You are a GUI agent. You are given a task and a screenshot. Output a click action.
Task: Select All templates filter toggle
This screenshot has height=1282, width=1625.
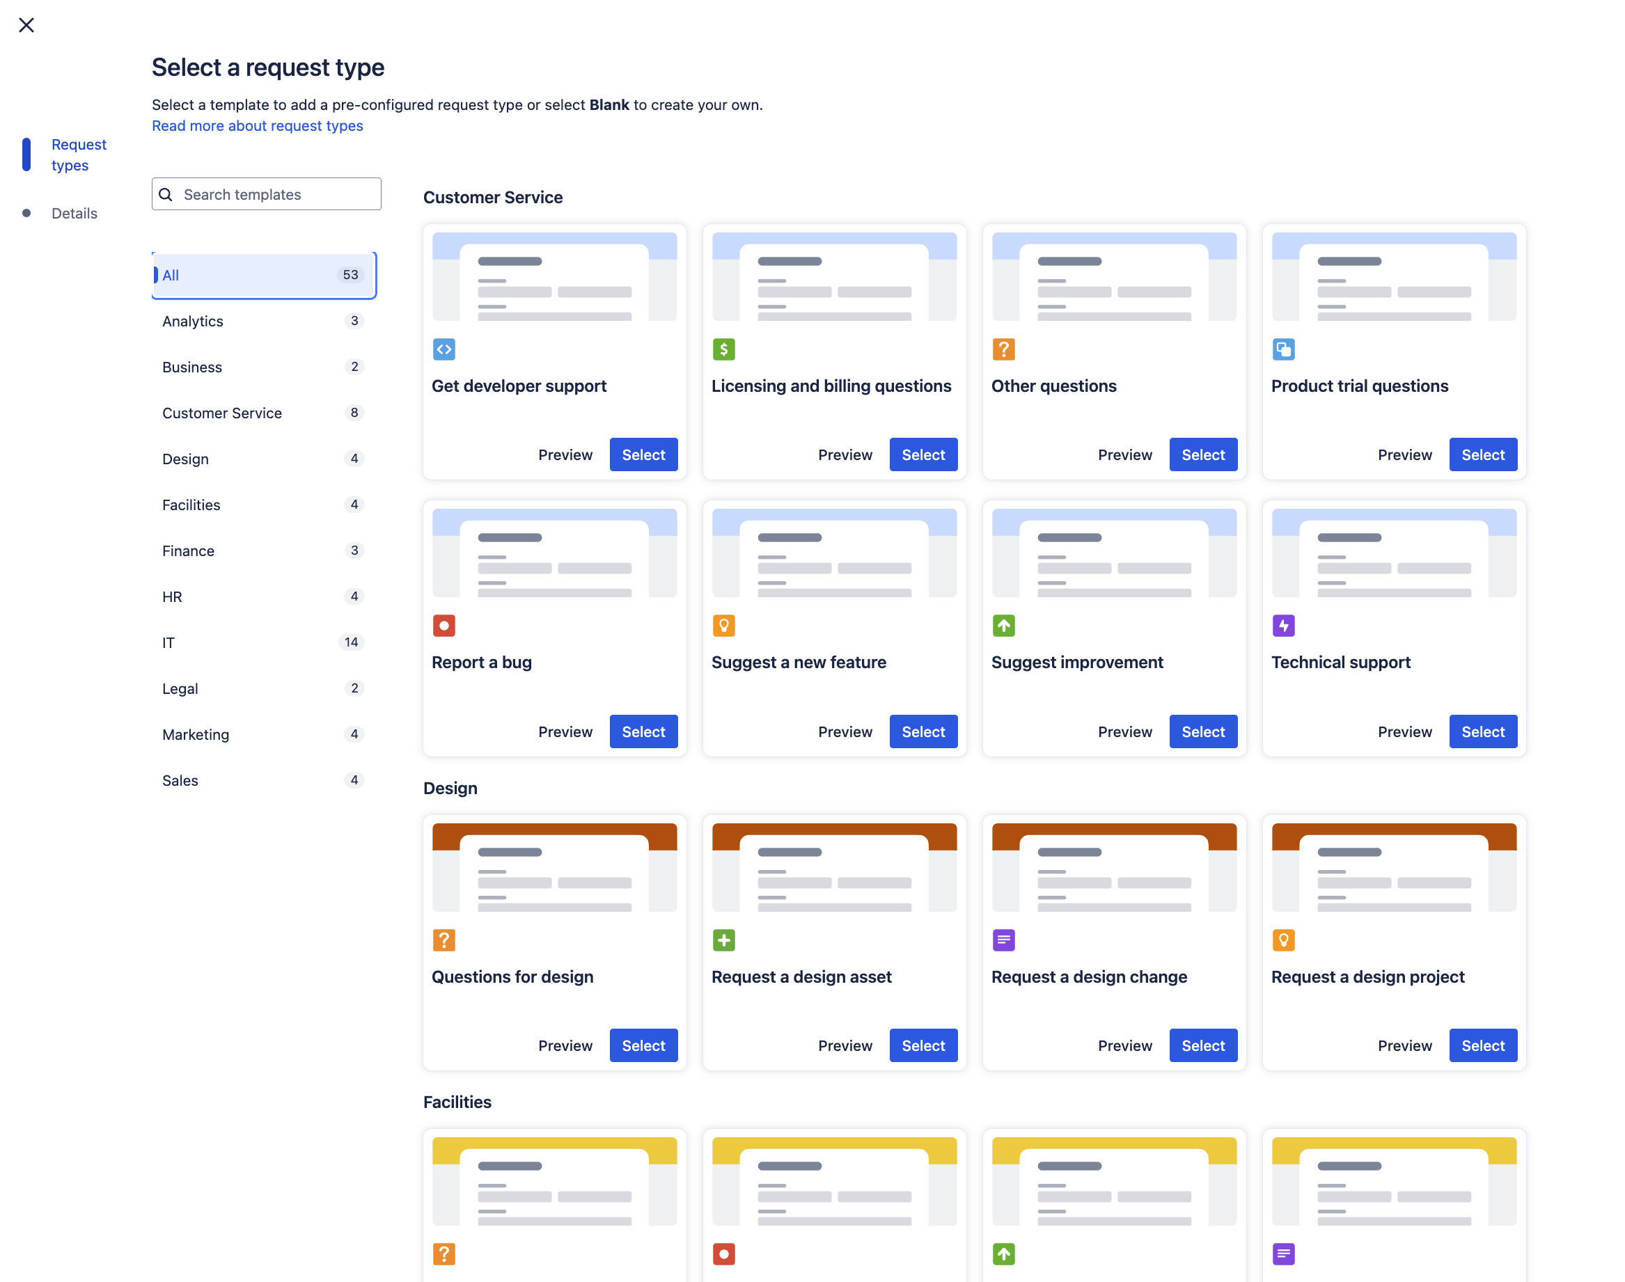[x=264, y=273]
